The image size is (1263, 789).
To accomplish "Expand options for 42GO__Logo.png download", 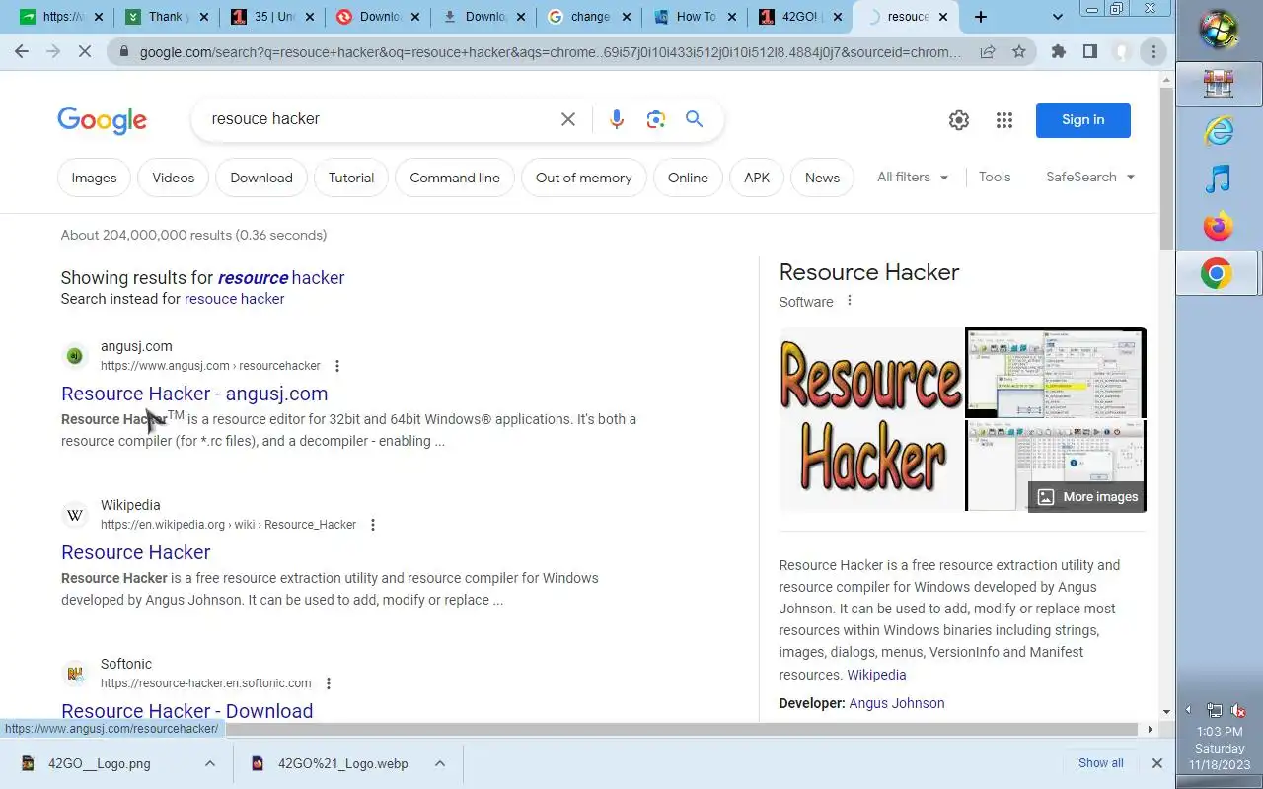I will (210, 763).
